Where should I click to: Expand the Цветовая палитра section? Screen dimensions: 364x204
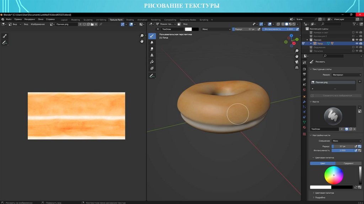pyautogui.click(x=324, y=193)
